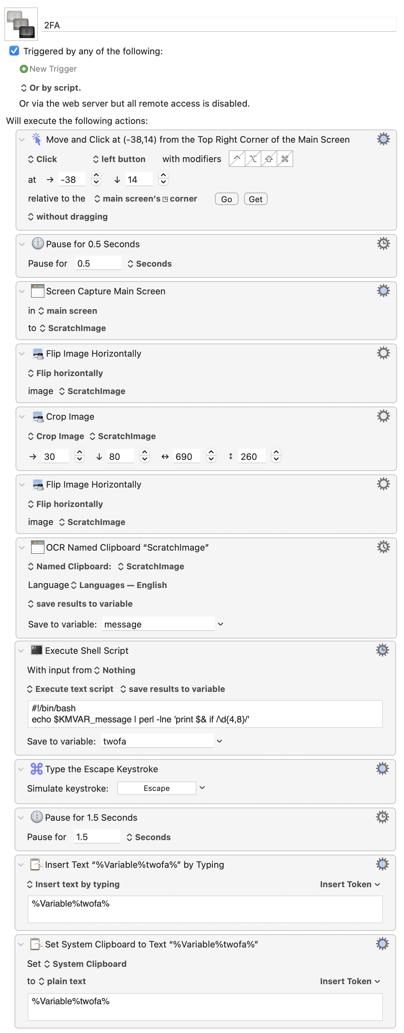Click the Type the Escape Keystroke command icon
This screenshot has width=404, height=1033.
pyautogui.click(x=36, y=768)
